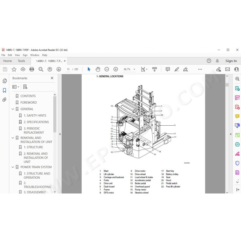Switch to the Tools tab

[21, 61]
